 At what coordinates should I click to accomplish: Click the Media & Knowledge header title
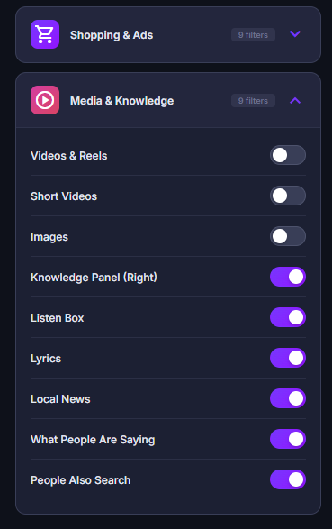click(121, 101)
